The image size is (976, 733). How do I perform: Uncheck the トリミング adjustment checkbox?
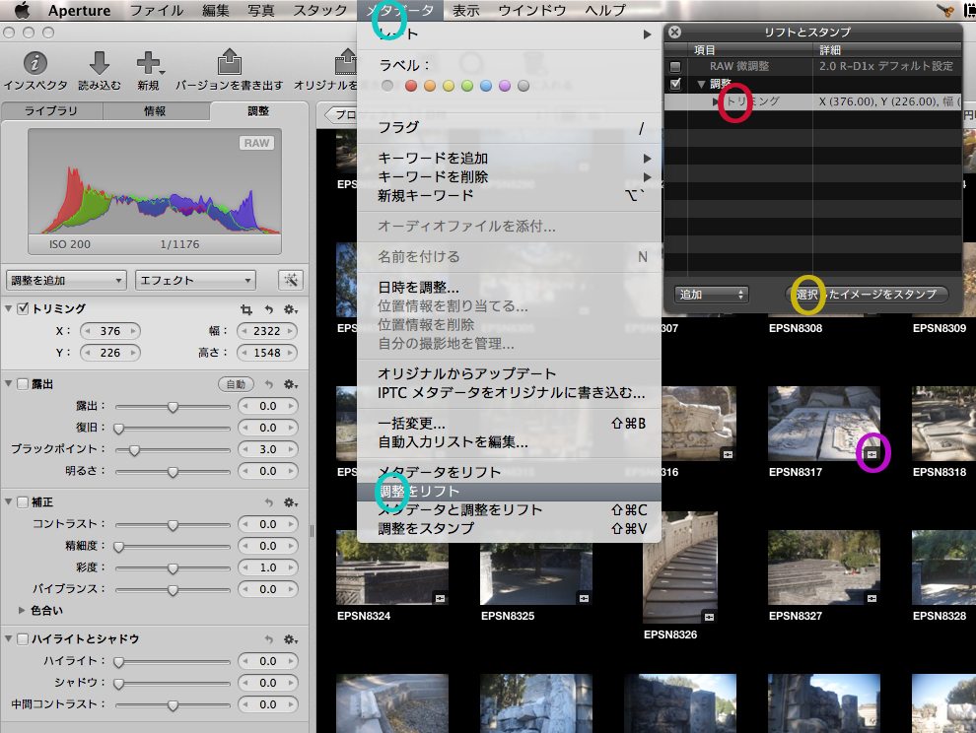24,309
